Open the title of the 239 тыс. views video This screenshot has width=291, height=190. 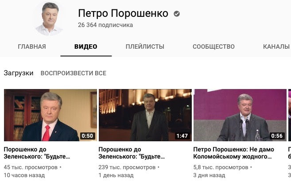[x=132, y=153]
